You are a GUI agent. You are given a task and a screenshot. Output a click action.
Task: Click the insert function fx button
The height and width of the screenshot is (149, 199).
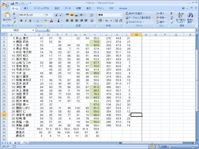pos(48,30)
